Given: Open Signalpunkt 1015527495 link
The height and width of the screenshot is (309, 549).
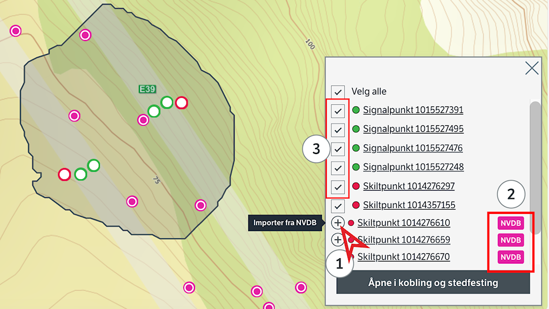Looking at the screenshot, I should [x=413, y=129].
